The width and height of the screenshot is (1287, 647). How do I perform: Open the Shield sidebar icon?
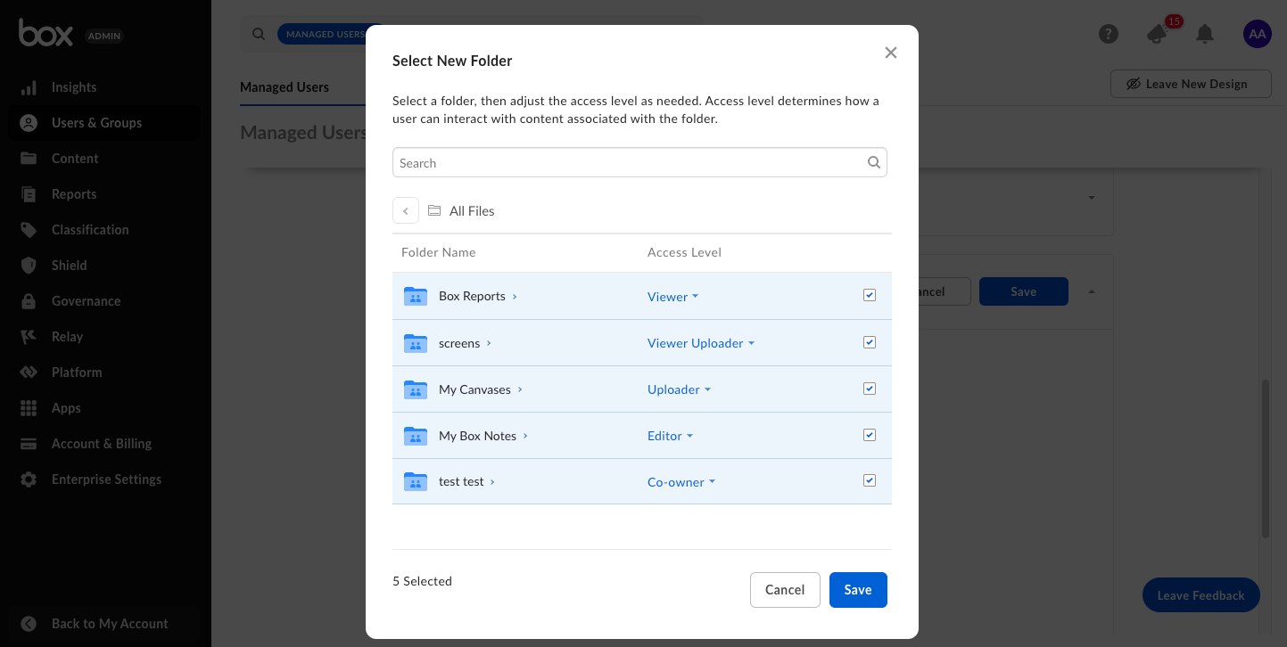pos(29,266)
